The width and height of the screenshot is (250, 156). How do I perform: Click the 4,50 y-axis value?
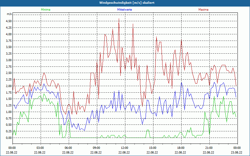(9, 21)
